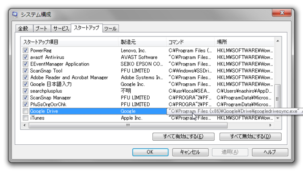Viewport: 303px width, 171px height.
Task: Click horizontal scrollbar right arrow
Action: click(x=270, y=125)
